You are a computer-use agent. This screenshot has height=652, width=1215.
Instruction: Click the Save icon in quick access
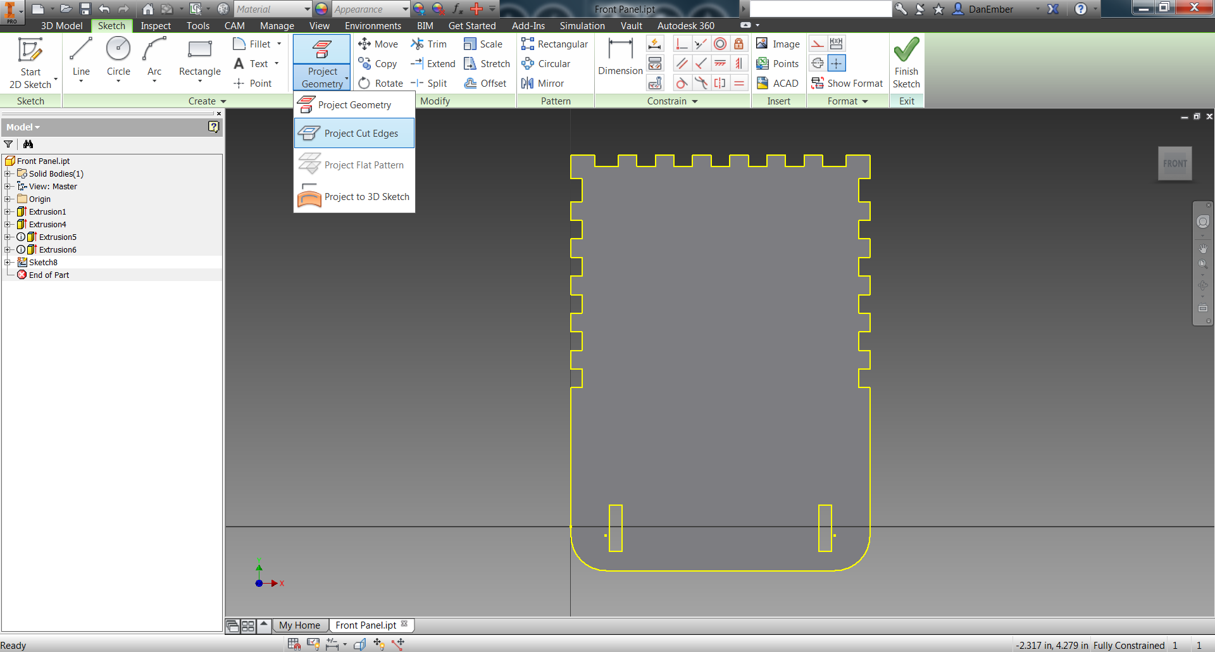tap(85, 9)
